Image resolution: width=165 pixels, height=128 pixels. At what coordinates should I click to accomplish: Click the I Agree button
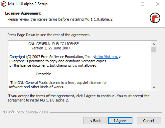(x=120, y=121)
